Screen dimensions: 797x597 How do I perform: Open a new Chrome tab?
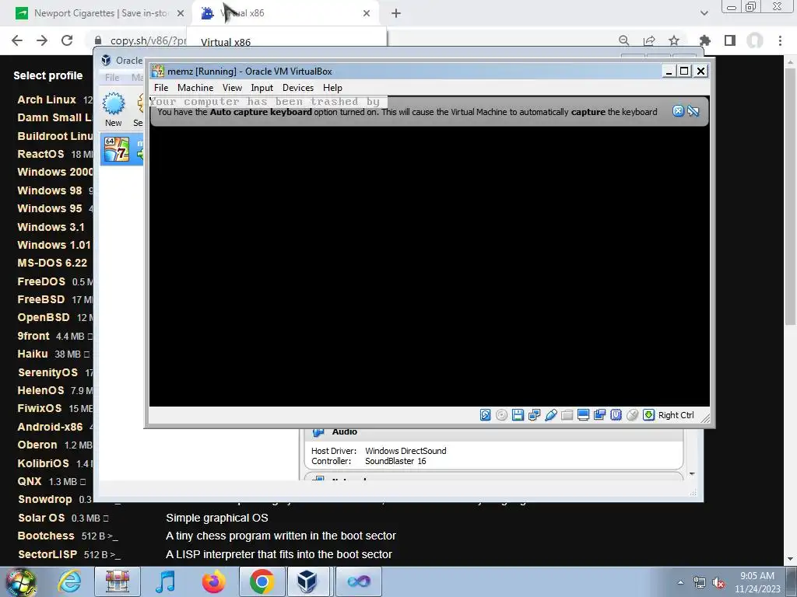(396, 13)
